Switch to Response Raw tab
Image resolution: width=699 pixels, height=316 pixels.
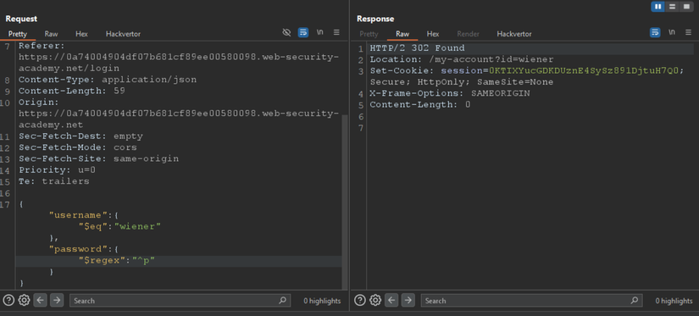click(402, 34)
